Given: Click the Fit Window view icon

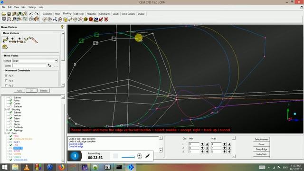Looking at the screenshot, I should [4, 19].
